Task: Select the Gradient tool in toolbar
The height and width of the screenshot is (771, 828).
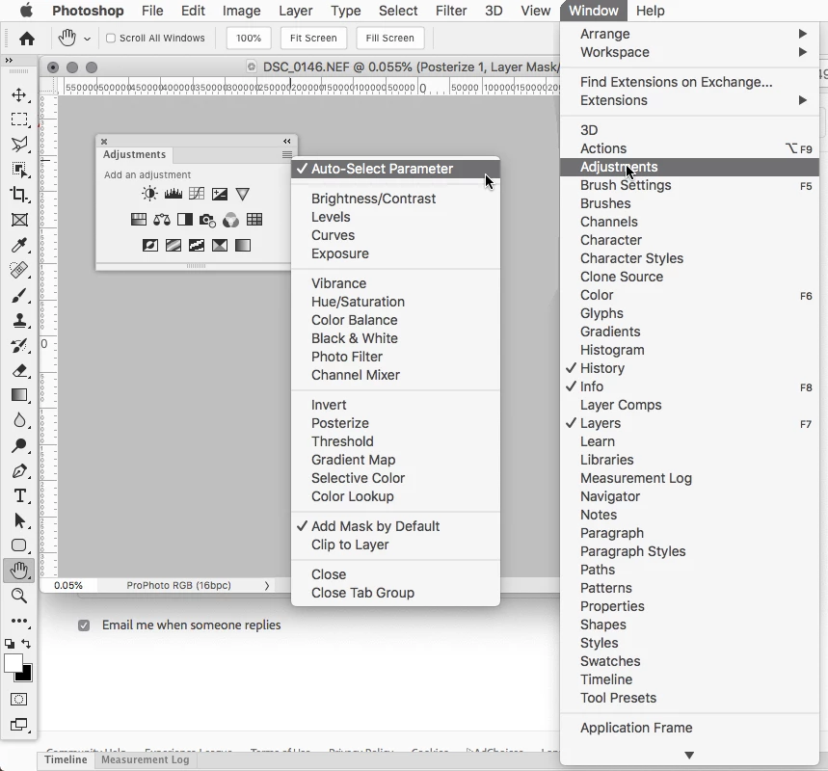Action: (x=19, y=395)
